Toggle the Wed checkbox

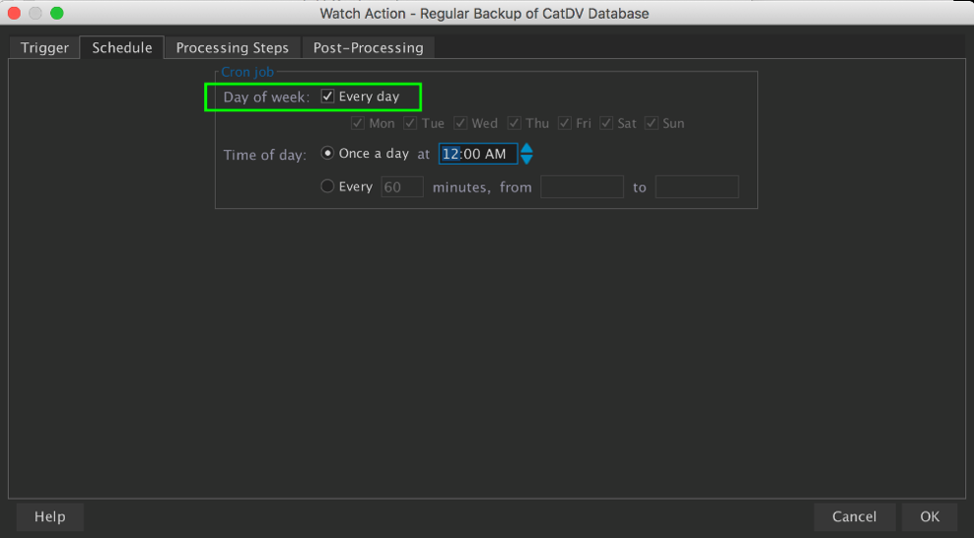(460, 123)
